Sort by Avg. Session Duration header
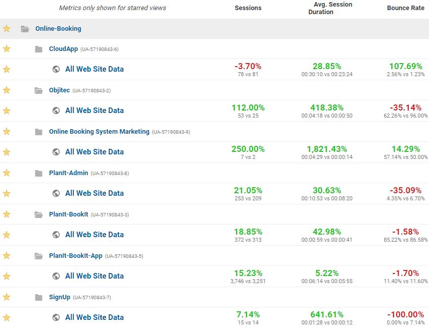The width and height of the screenshot is (429, 328). point(330,8)
